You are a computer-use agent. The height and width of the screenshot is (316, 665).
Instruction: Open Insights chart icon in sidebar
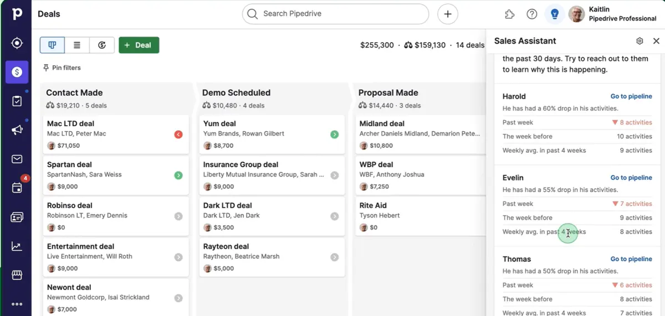click(x=17, y=246)
